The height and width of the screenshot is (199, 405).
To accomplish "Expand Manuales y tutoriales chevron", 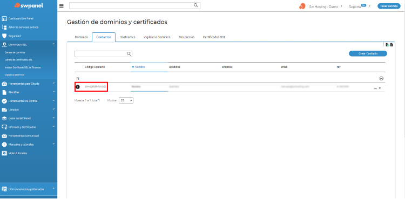I will point(53,144).
